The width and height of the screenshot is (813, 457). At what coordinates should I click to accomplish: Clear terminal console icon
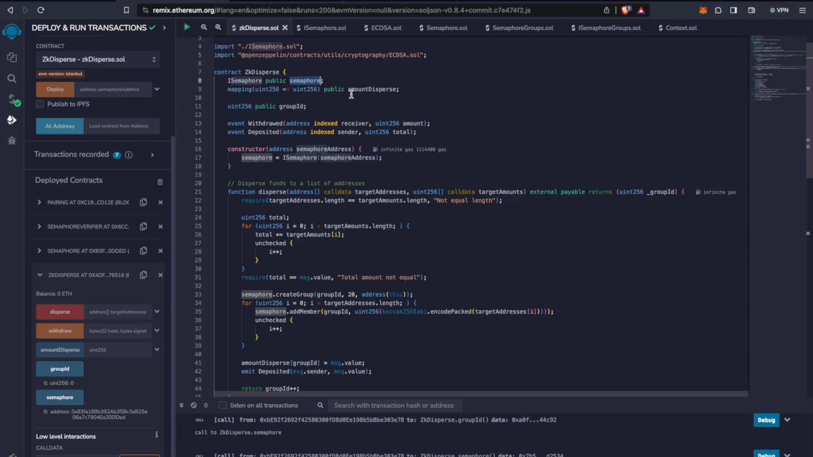point(194,405)
